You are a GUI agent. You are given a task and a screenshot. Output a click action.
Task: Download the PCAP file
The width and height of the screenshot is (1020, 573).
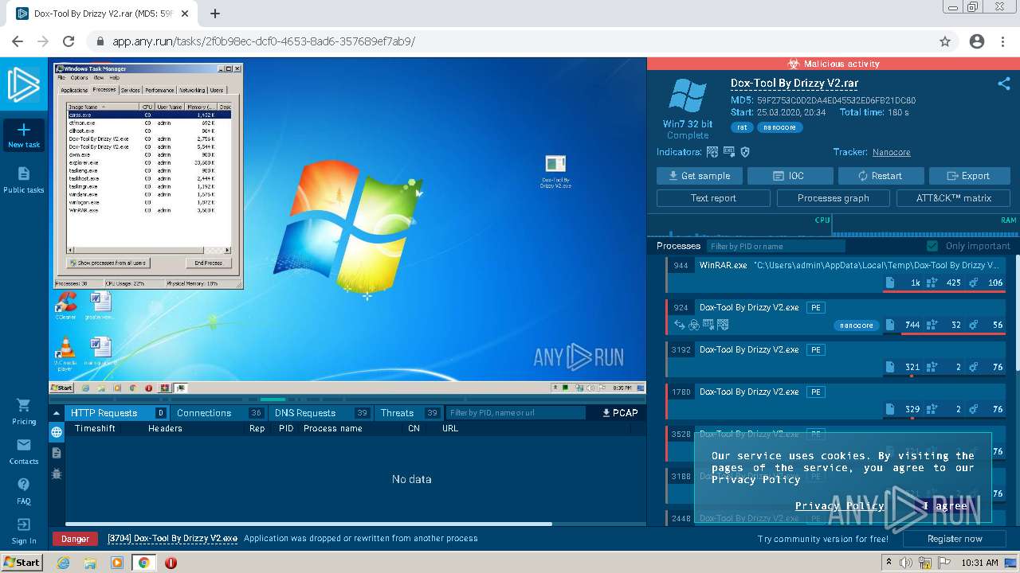coord(620,413)
